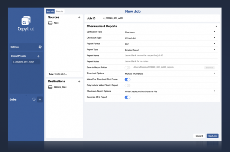Turn off Generate MHL Report switch
The image size is (230, 152).
coord(127,97)
